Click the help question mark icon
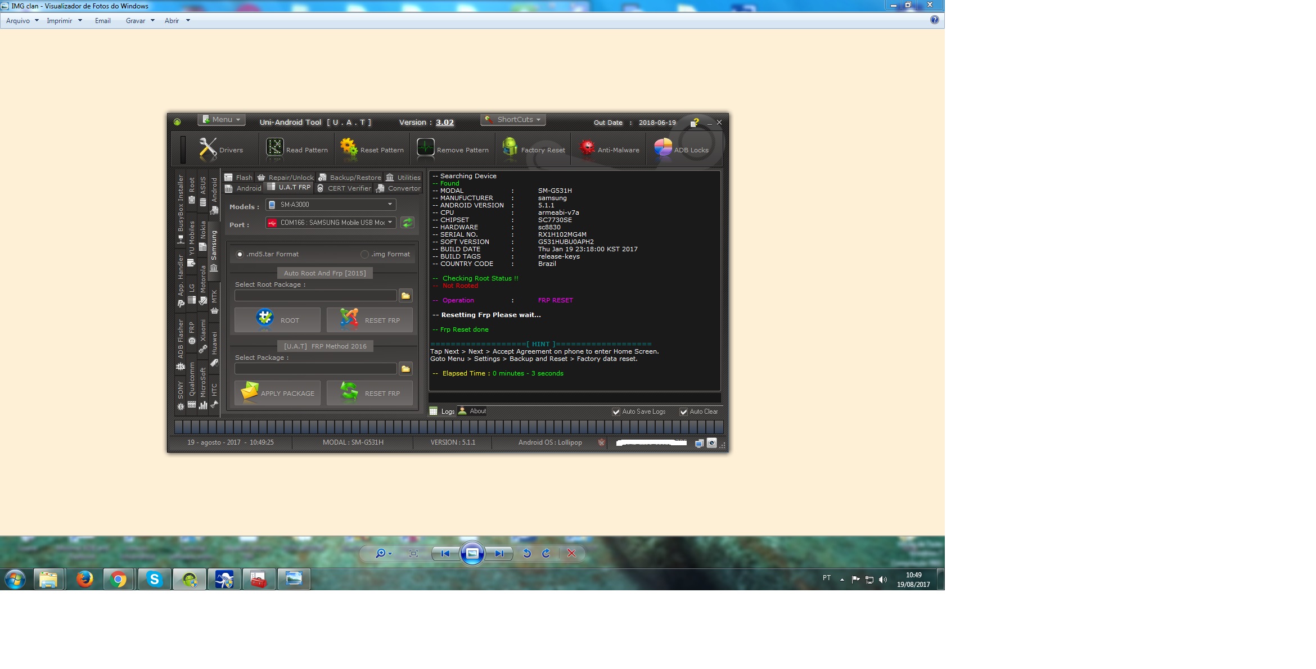 tap(695, 123)
